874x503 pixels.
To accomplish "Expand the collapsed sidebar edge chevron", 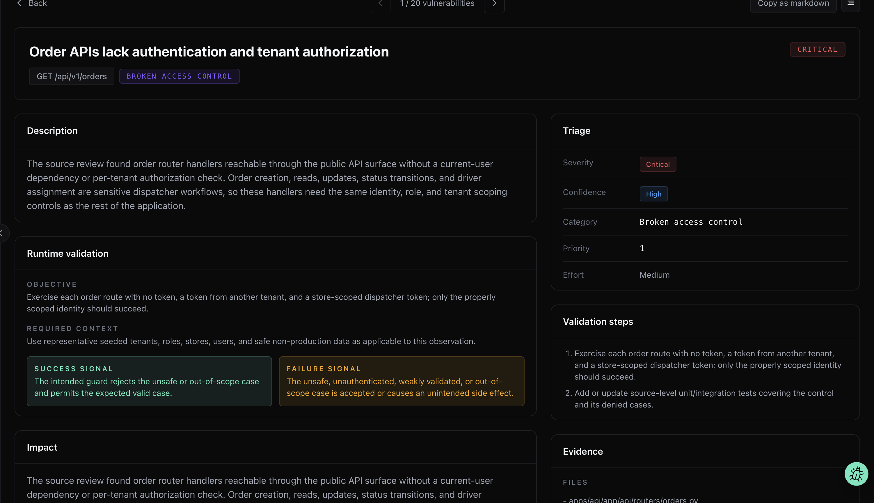I will 3,233.
